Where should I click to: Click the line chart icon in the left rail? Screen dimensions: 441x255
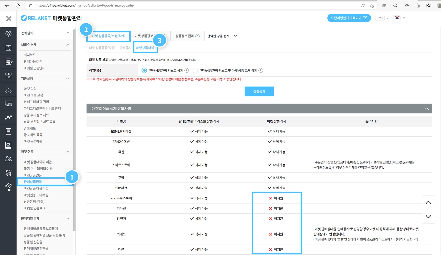[x=9, y=118]
